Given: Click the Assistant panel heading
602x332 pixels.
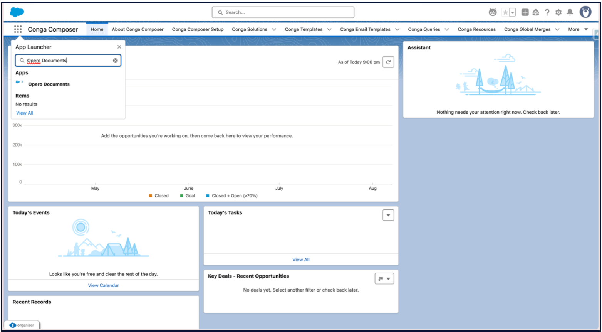Looking at the screenshot, I should 419,47.
